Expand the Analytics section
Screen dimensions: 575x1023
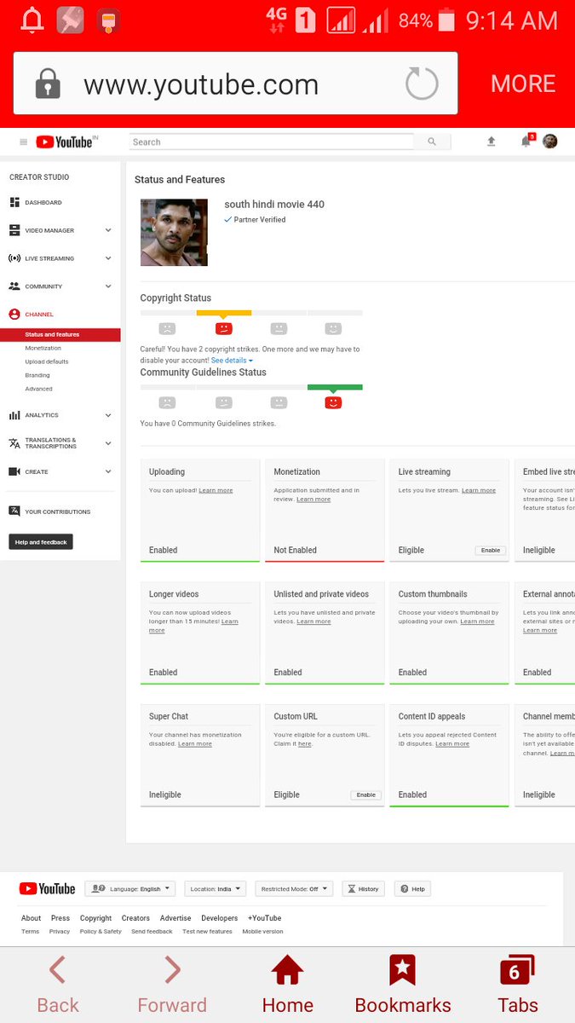(x=108, y=415)
